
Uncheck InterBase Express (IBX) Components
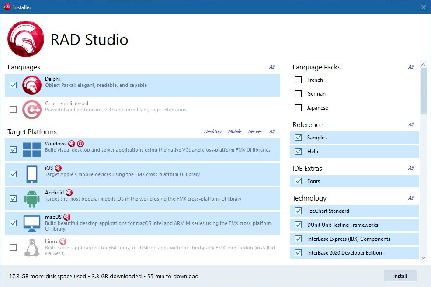click(298, 239)
